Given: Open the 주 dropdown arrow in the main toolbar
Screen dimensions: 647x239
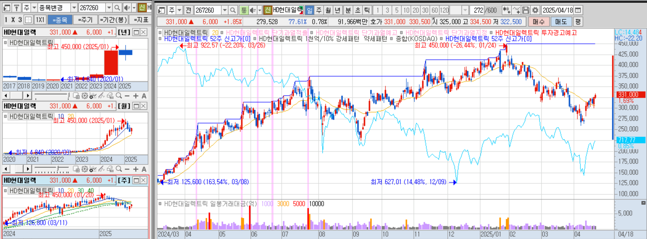Looking at the screenshot, I should (179, 10).
